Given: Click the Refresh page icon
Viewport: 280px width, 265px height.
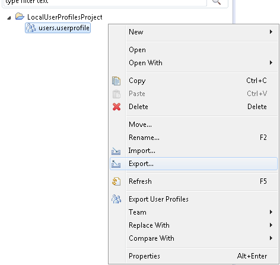Looking at the screenshot, I should (x=116, y=181).
